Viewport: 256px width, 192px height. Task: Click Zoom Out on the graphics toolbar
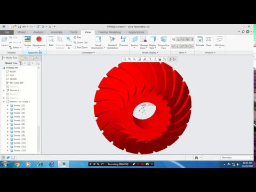(x=134, y=59)
